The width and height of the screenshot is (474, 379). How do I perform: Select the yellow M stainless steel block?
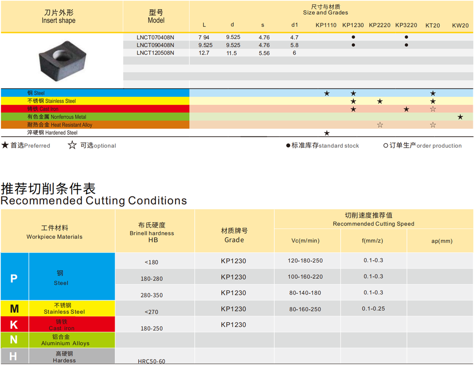point(14,308)
